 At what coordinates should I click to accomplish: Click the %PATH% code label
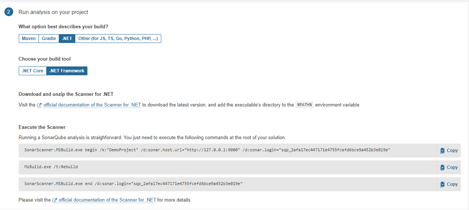click(x=304, y=105)
